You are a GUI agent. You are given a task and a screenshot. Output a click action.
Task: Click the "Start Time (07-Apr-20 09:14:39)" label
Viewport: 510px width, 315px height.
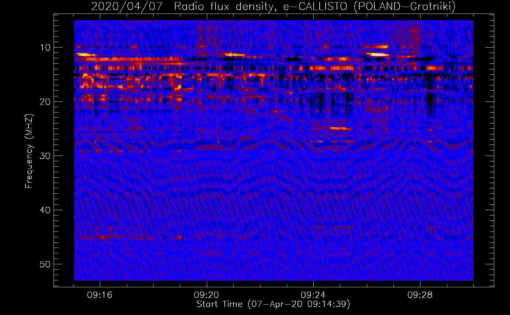click(x=273, y=304)
